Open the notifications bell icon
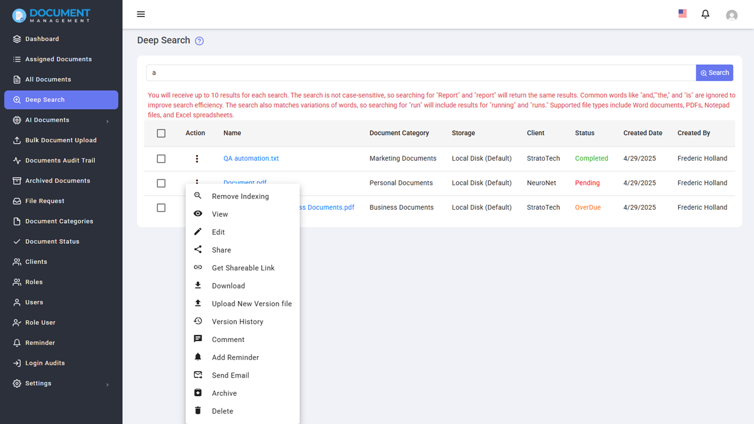The width and height of the screenshot is (754, 424). click(x=705, y=14)
